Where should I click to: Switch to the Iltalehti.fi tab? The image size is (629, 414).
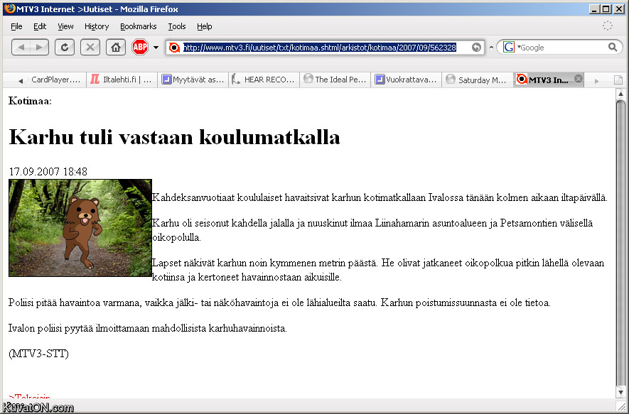(122, 80)
